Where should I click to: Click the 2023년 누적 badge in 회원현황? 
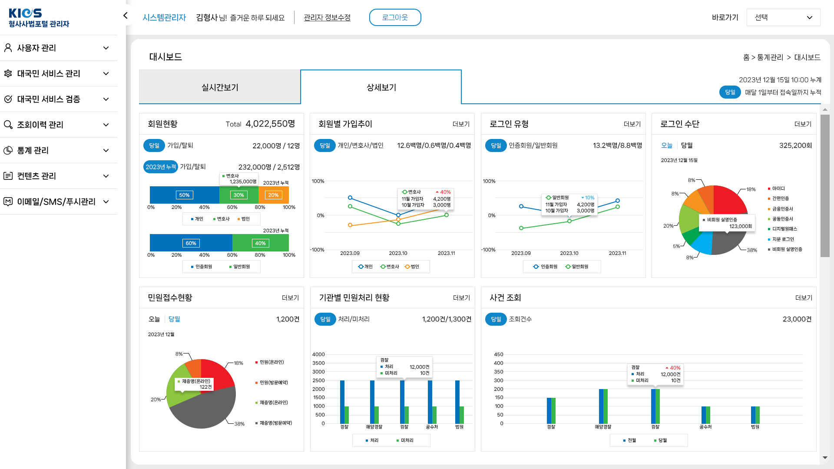(161, 167)
